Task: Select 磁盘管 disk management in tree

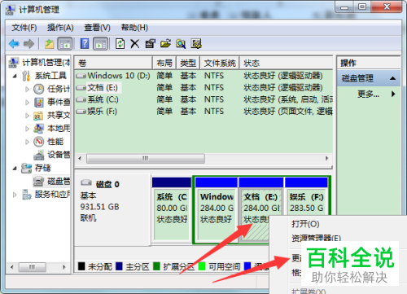Action: coord(51,181)
